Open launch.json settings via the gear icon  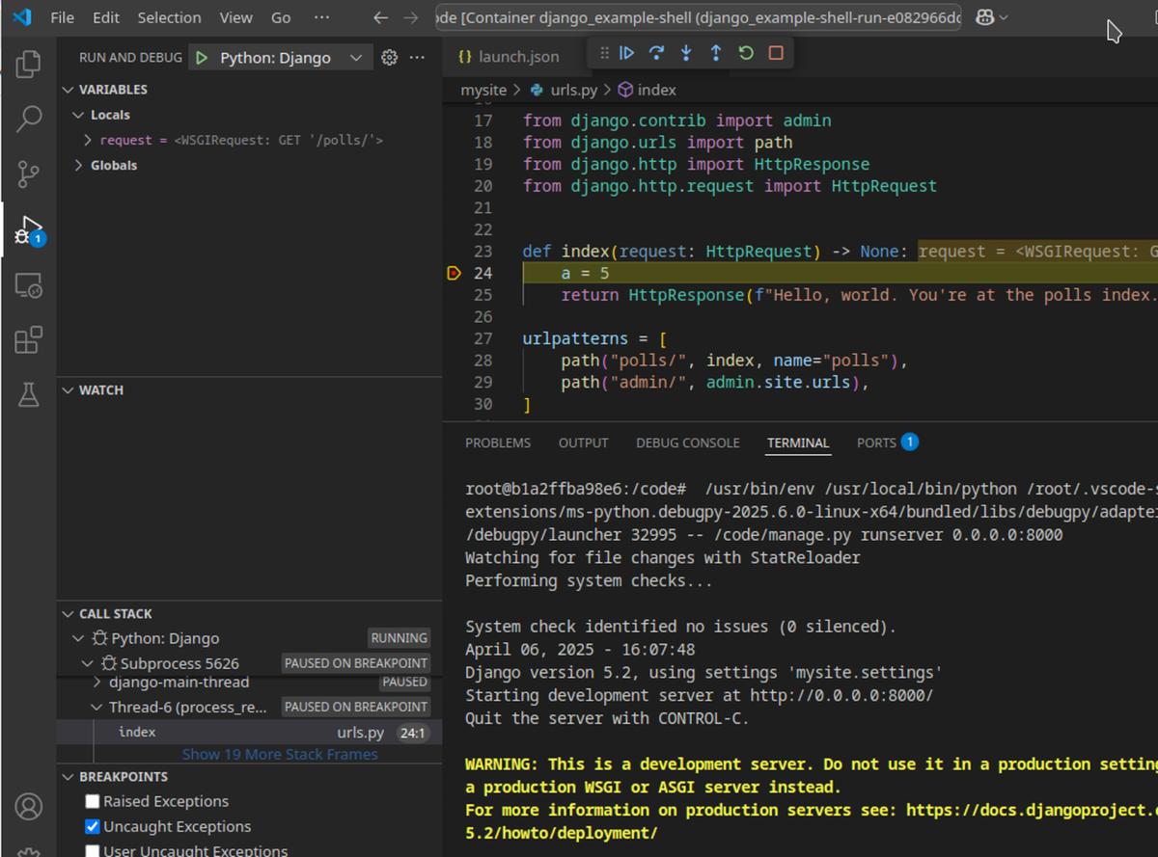coord(389,57)
